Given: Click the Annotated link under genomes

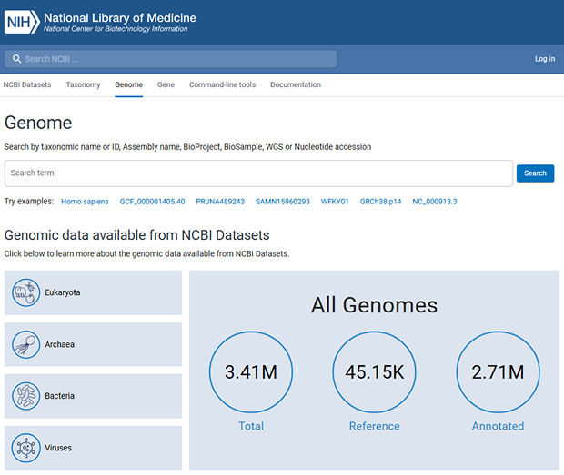Looking at the screenshot, I should [498, 426].
